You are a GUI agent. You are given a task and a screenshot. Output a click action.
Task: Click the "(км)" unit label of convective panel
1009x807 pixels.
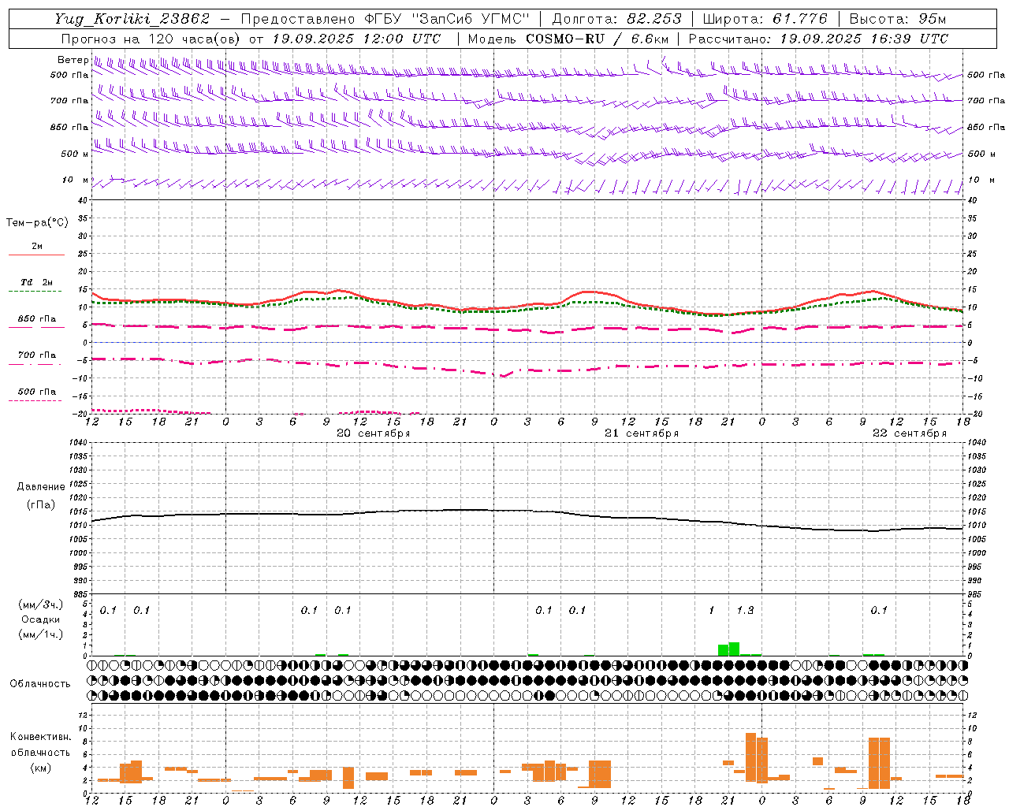pyautogui.click(x=40, y=768)
